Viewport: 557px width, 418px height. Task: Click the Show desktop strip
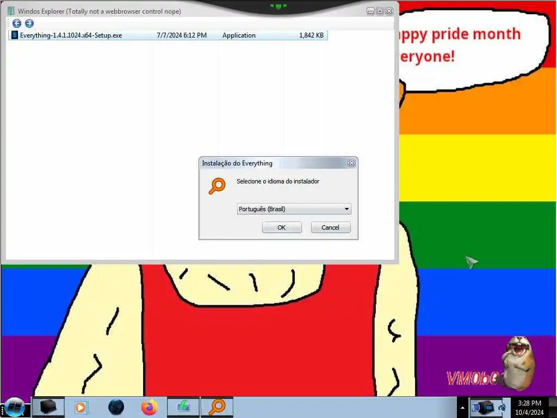[x=553, y=407]
